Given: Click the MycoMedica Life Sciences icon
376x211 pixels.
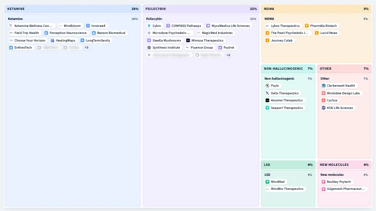Looking at the screenshot, I should click(208, 26).
